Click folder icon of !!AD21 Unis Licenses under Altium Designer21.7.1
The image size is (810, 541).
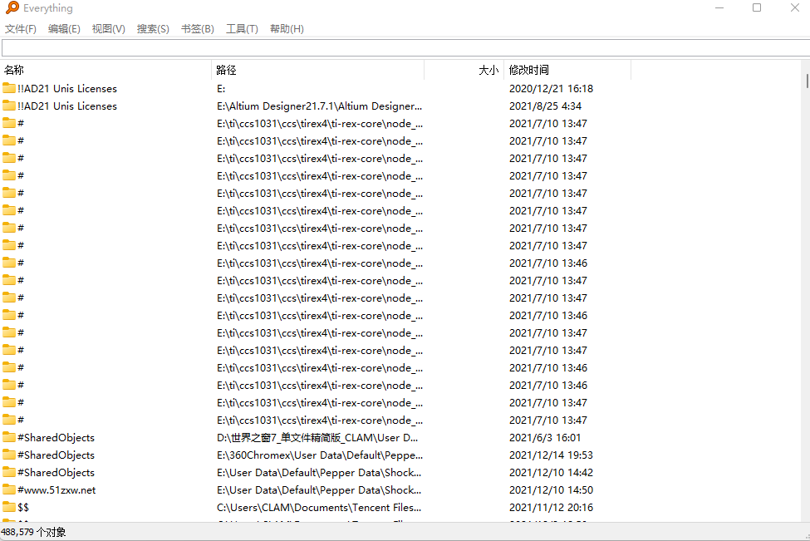[x=9, y=106]
